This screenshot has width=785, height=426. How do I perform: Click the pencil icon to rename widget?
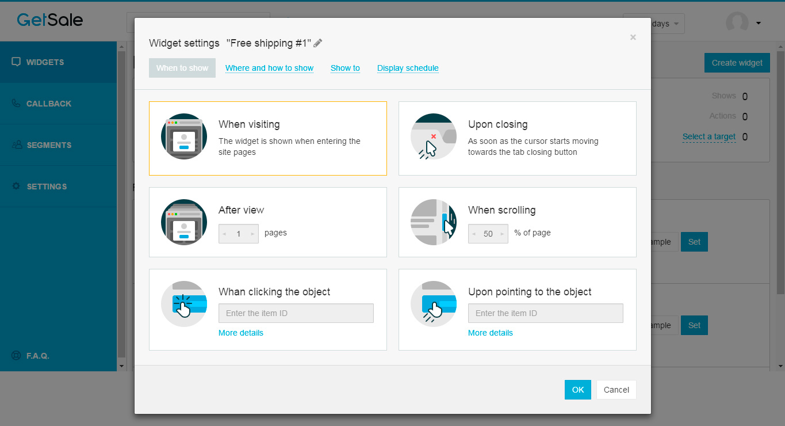(x=318, y=43)
